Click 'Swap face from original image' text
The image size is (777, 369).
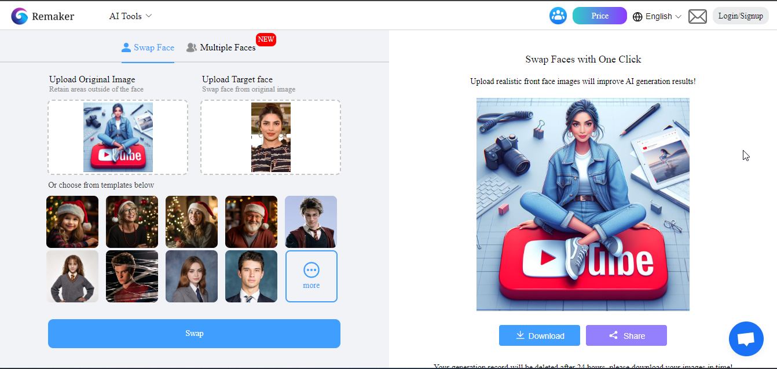click(248, 89)
